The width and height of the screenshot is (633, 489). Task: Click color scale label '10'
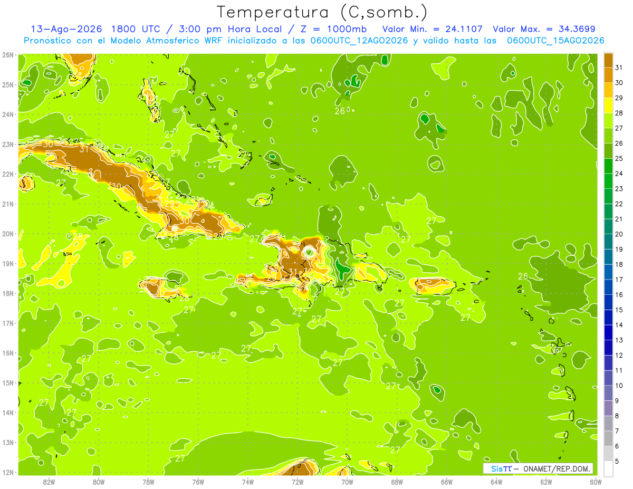tap(619, 386)
